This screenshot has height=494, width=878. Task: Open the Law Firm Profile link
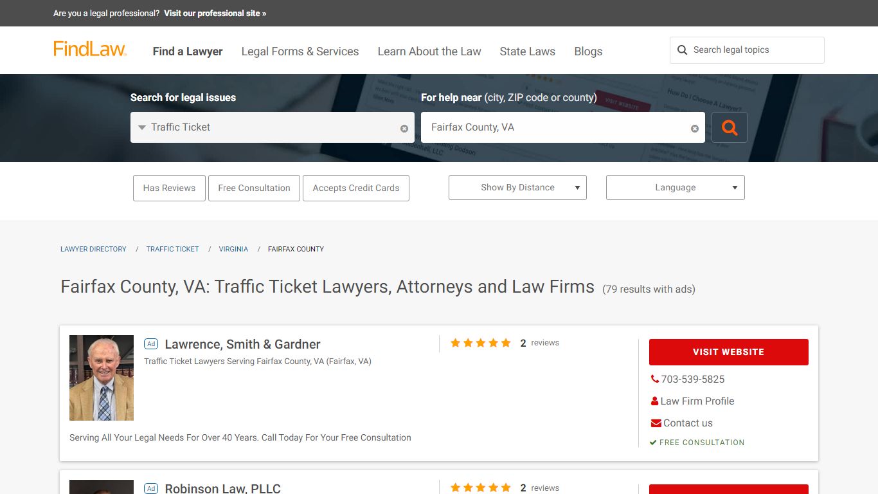pyautogui.click(x=697, y=401)
